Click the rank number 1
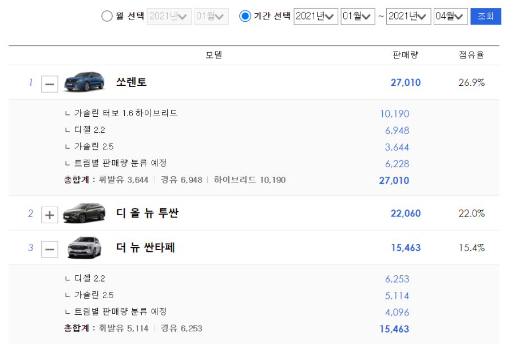Image resolution: width=515 pixels, height=344 pixels. tap(30, 82)
